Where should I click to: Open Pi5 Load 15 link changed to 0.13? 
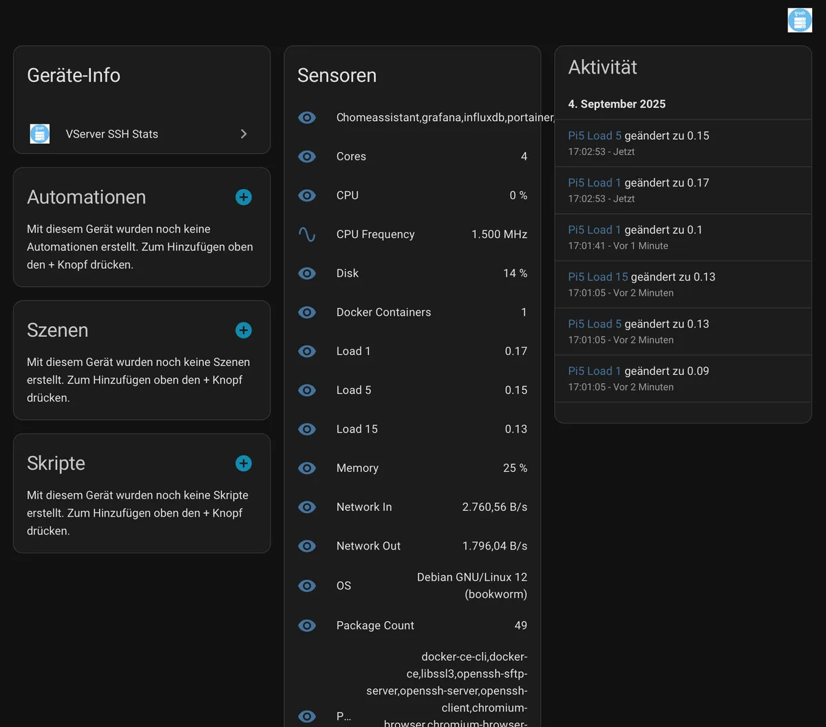point(598,277)
